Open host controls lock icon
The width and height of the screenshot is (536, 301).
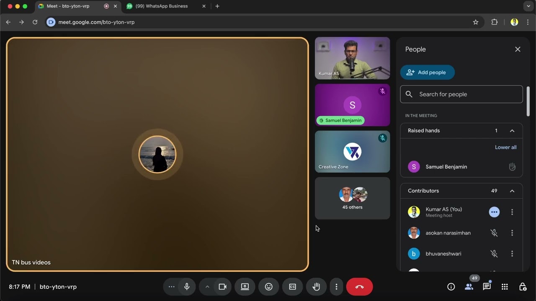tap(523, 287)
